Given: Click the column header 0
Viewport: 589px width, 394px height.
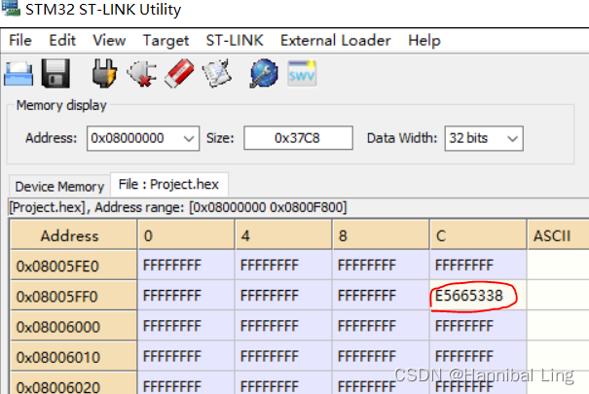Looking at the screenshot, I should (186, 235).
